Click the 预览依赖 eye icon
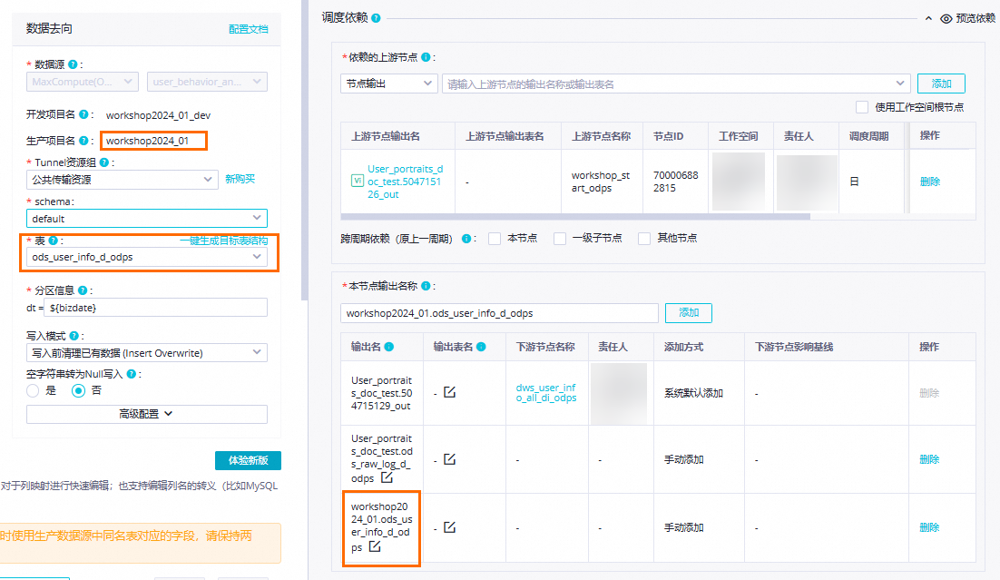The width and height of the screenshot is (1000, 580). click(x=946, y=18)
